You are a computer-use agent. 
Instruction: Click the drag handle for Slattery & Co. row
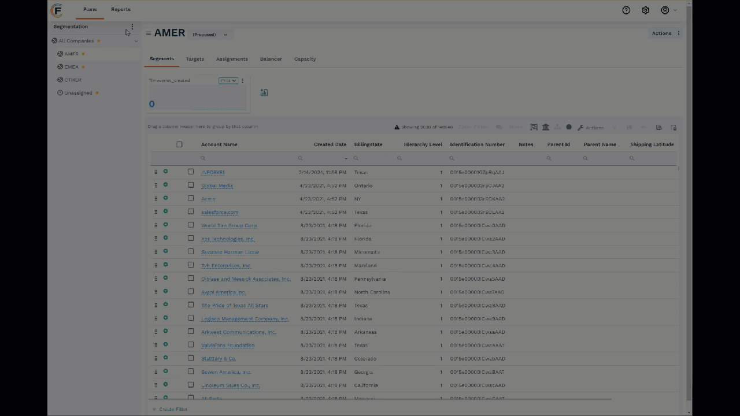click(156, 358)
